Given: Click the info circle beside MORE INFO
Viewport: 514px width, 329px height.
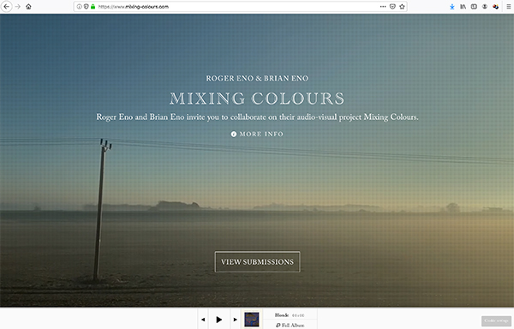Looking at the screenshot, I should click(x=234, y=134).
